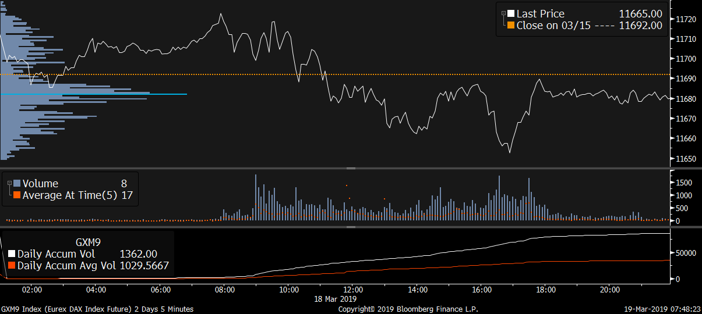
Task: Click the GXM9 title in accumulation legend
Action: [x=87, y=241]
